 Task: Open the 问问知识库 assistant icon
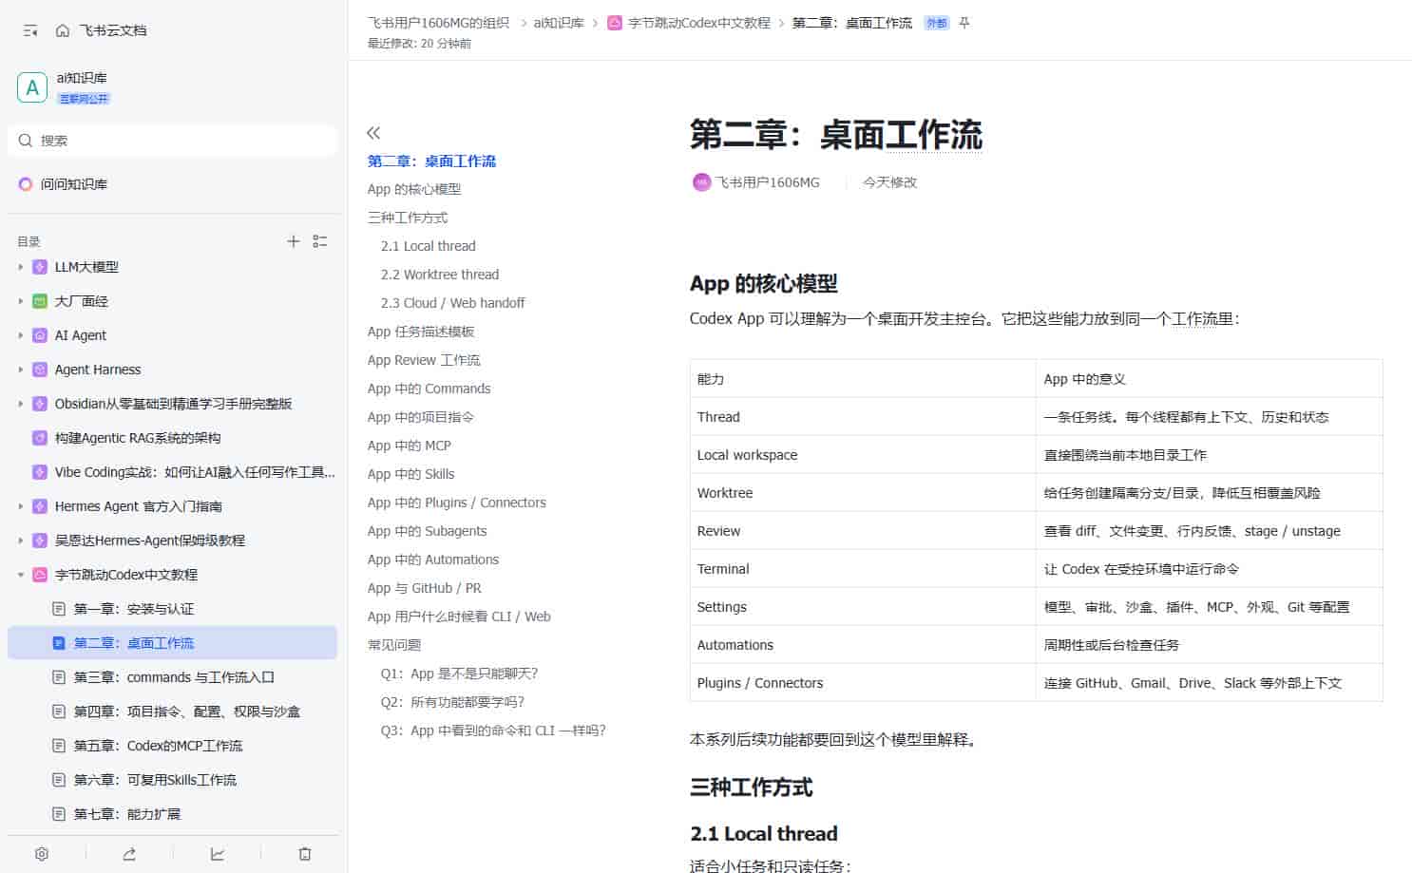click(26, 184)
